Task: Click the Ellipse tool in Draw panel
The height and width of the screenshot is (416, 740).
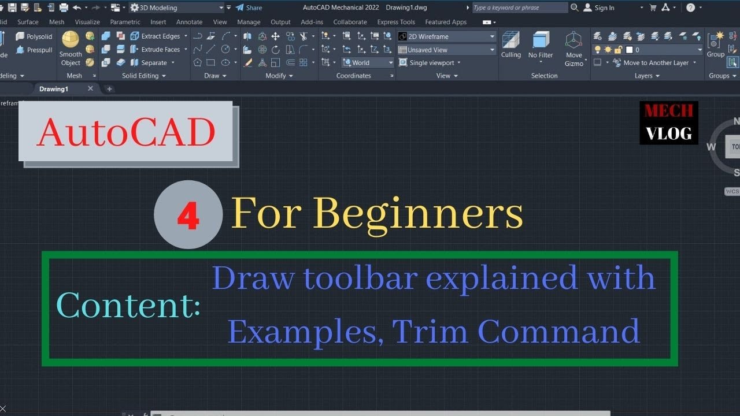Action: coord(225,62)
